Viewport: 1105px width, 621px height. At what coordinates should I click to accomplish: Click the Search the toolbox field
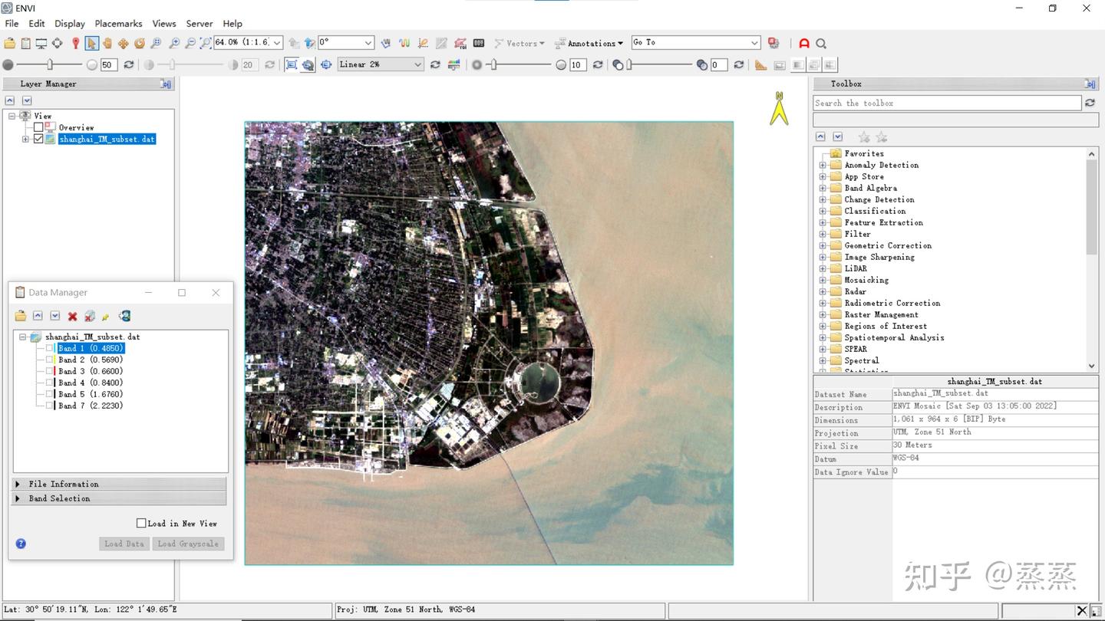tap(946, 103)
